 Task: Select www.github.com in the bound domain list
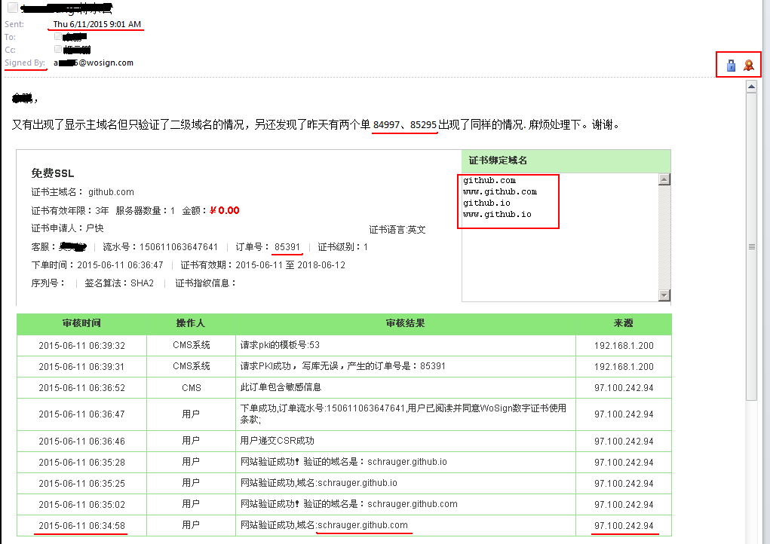pyautogui.click(x=500, y=192)
